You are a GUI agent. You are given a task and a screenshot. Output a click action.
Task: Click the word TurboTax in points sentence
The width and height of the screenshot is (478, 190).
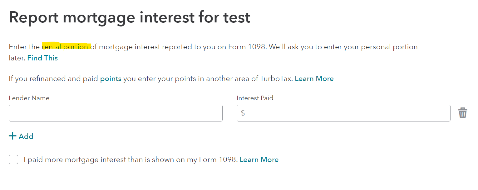pyautogui.click(x=276, y=78)
